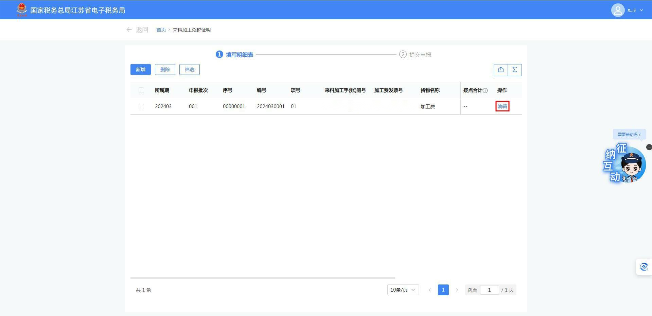This screenshot has width=652, height=316.
Task: Click the user avatar icon
Action: (618, 10)
